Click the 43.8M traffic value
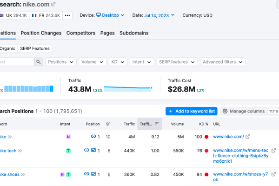Viewport: 279px width, 186px height. pos(80,89)
